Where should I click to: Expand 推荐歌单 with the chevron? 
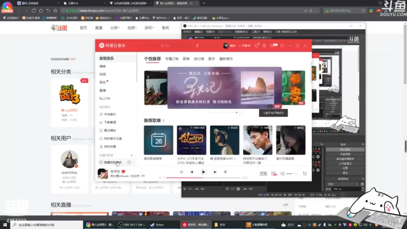point(163,121)
